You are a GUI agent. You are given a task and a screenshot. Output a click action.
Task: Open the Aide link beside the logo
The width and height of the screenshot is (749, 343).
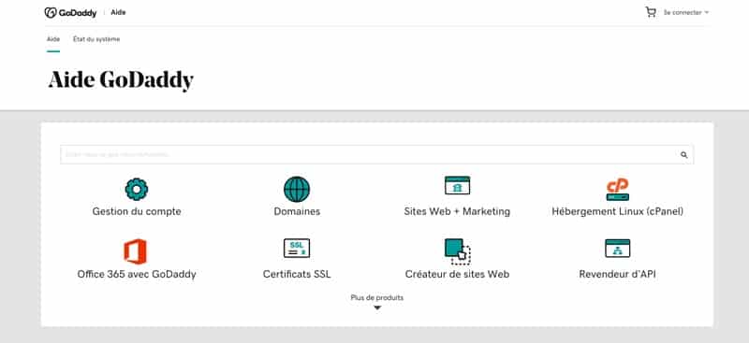pyautogui.click(x=118, y=12)
